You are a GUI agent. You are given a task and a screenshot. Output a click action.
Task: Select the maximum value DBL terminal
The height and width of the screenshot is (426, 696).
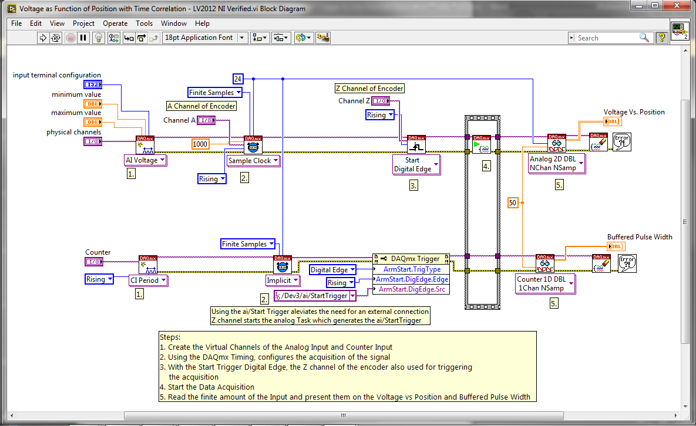point(93,122)
